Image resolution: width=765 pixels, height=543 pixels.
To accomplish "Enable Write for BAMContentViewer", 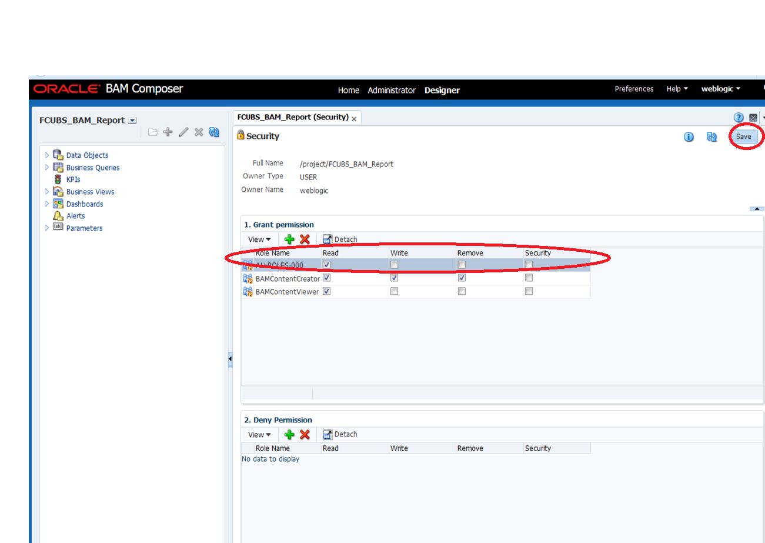I will coord(395,291).
